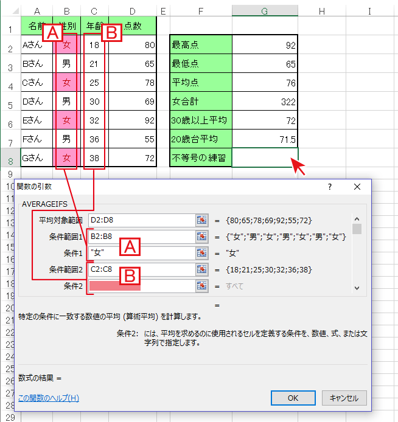The height and width of the screenshot is (422, 398).
Task: Open この関数のヘルプ(H) link
Action: click(x=49, y=398)
